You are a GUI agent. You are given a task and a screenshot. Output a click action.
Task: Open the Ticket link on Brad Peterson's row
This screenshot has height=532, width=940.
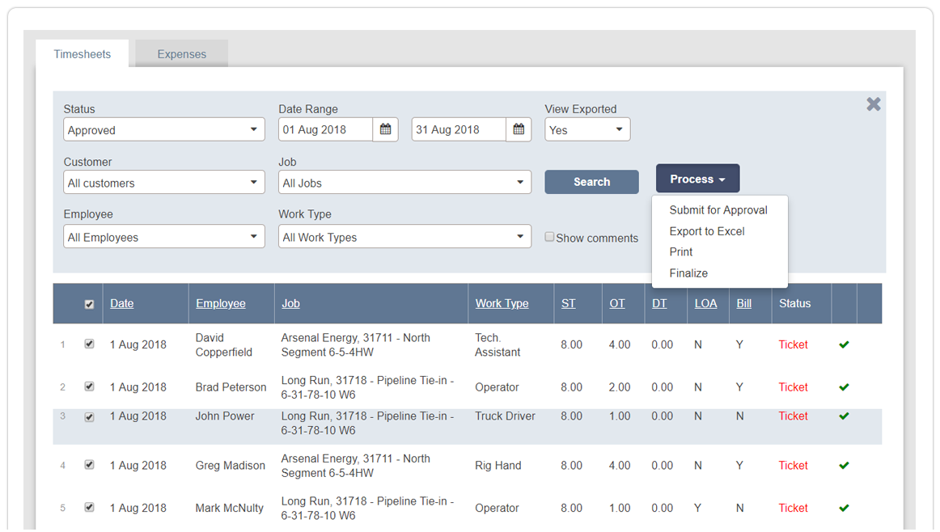793,386
